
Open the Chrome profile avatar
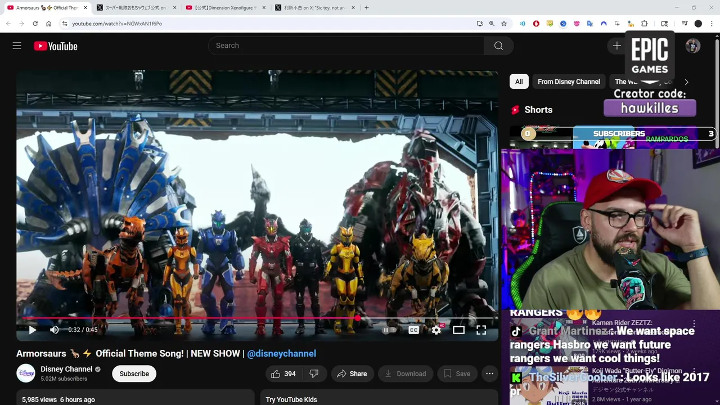[x=698, y=24]
